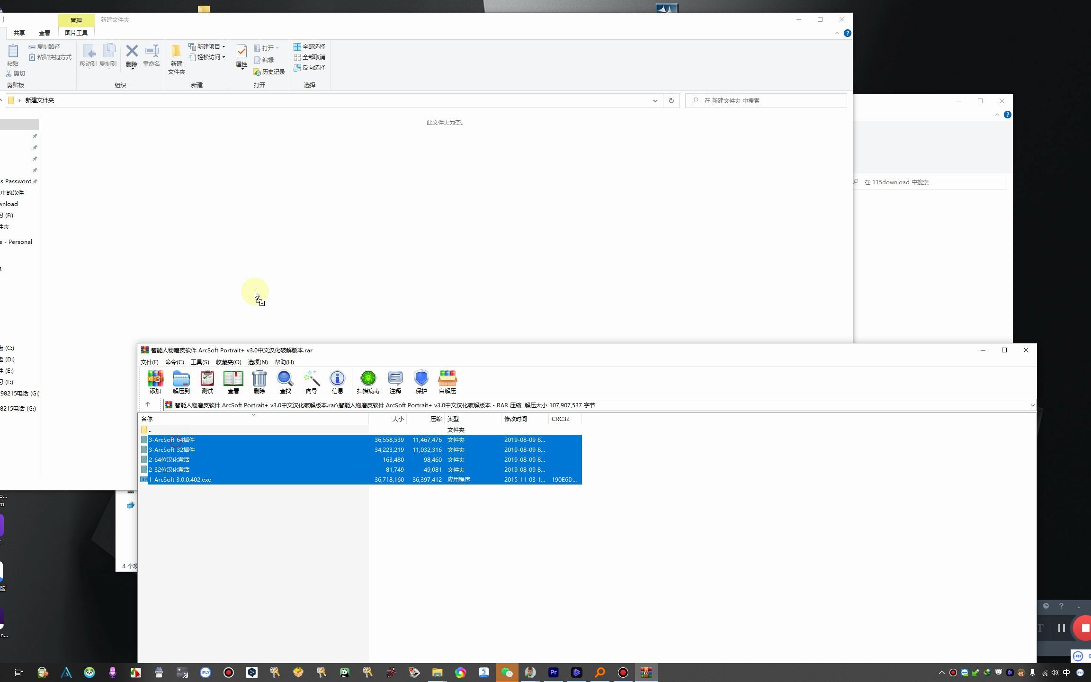Image resolution: width=1091 pixels, height=682 pixels.
Task: Sort by the Size (大小) column header
Action: pyautogui.click(x=387, y=419)
